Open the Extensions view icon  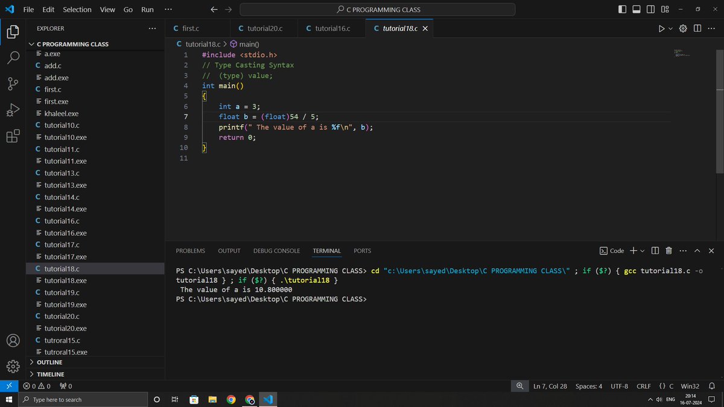(13, 136)
